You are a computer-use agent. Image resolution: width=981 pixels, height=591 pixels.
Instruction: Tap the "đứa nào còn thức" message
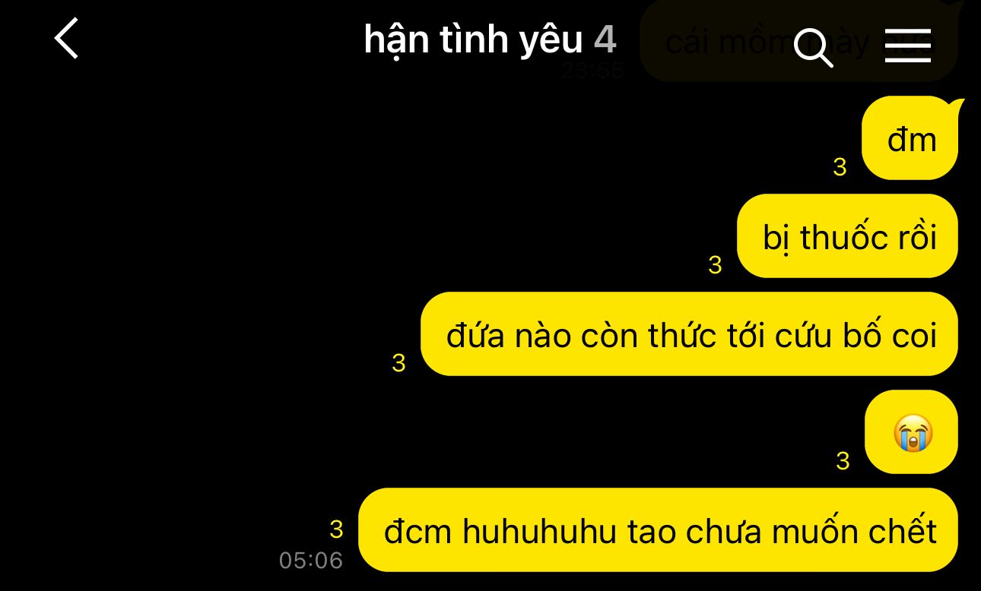click(689, 334)
